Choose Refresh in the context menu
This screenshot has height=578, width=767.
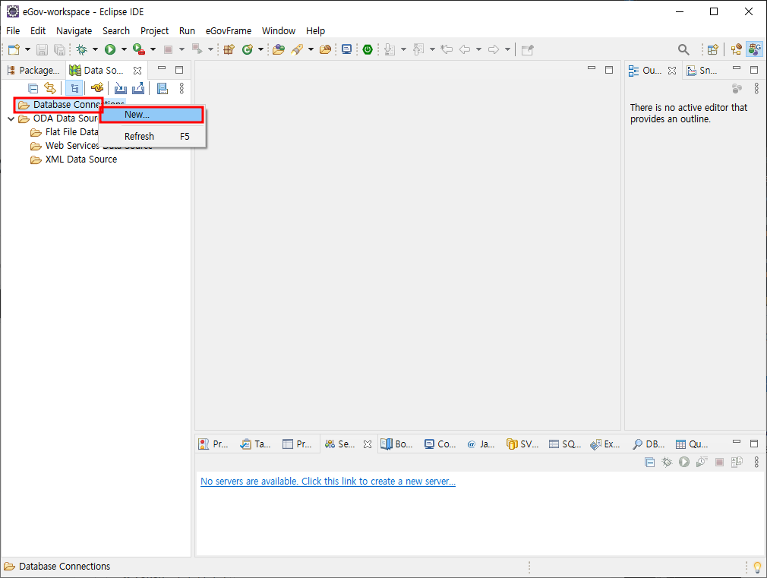(x=152, y=137)
